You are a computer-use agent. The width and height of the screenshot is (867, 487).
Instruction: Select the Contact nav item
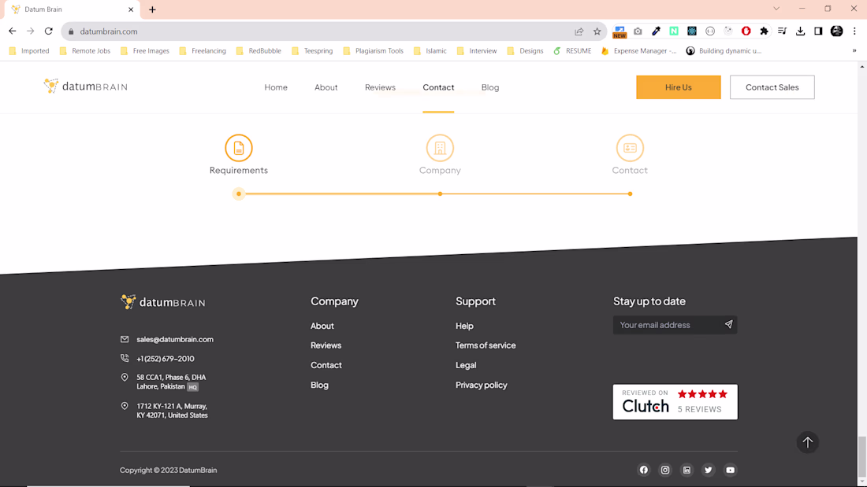point(438,87)
